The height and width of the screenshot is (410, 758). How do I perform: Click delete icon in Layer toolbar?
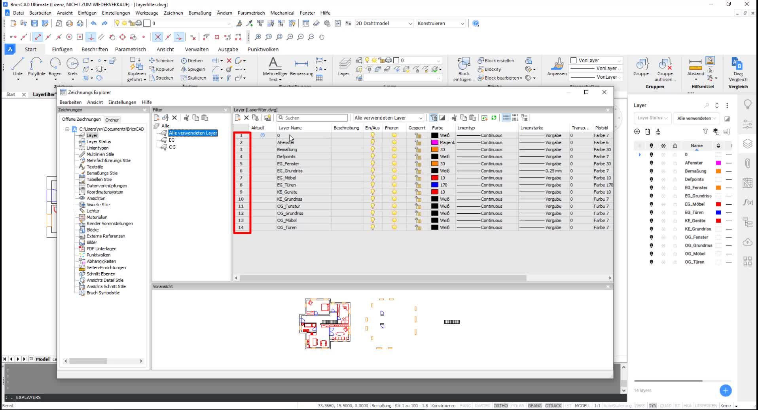click(x=246, y=118)
